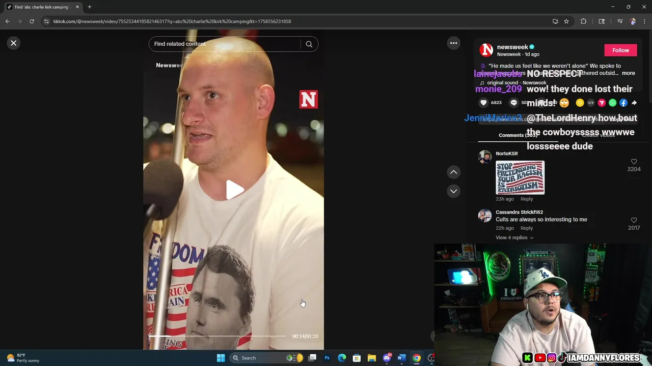Go back with browser back arrow
This screenshot has width=652, height=366.
tap(7, 21)
